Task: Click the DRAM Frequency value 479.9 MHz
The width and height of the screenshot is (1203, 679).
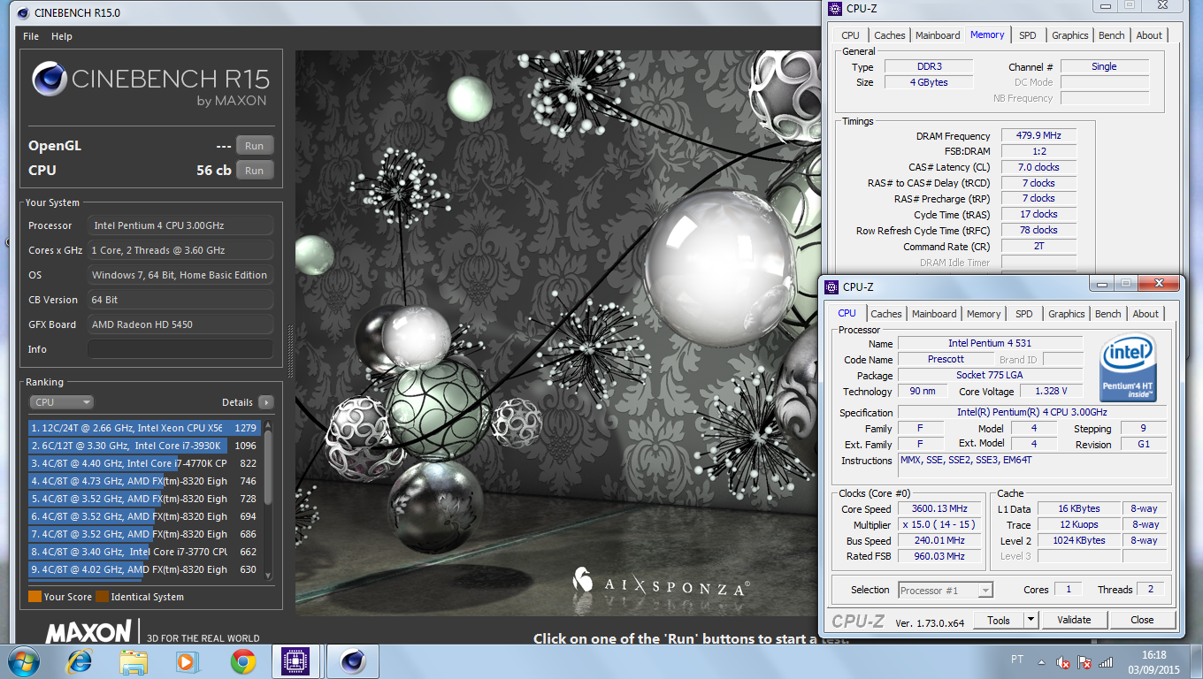Action: click(1039, 135)
